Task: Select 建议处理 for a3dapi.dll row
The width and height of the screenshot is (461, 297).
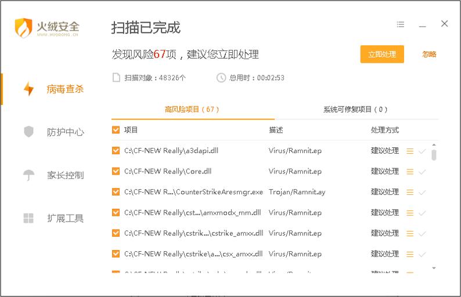Action: click(x=385, y=151)
